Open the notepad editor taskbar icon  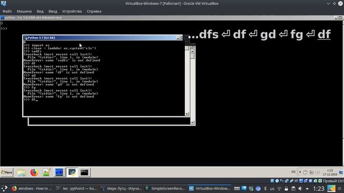(47, 173)
